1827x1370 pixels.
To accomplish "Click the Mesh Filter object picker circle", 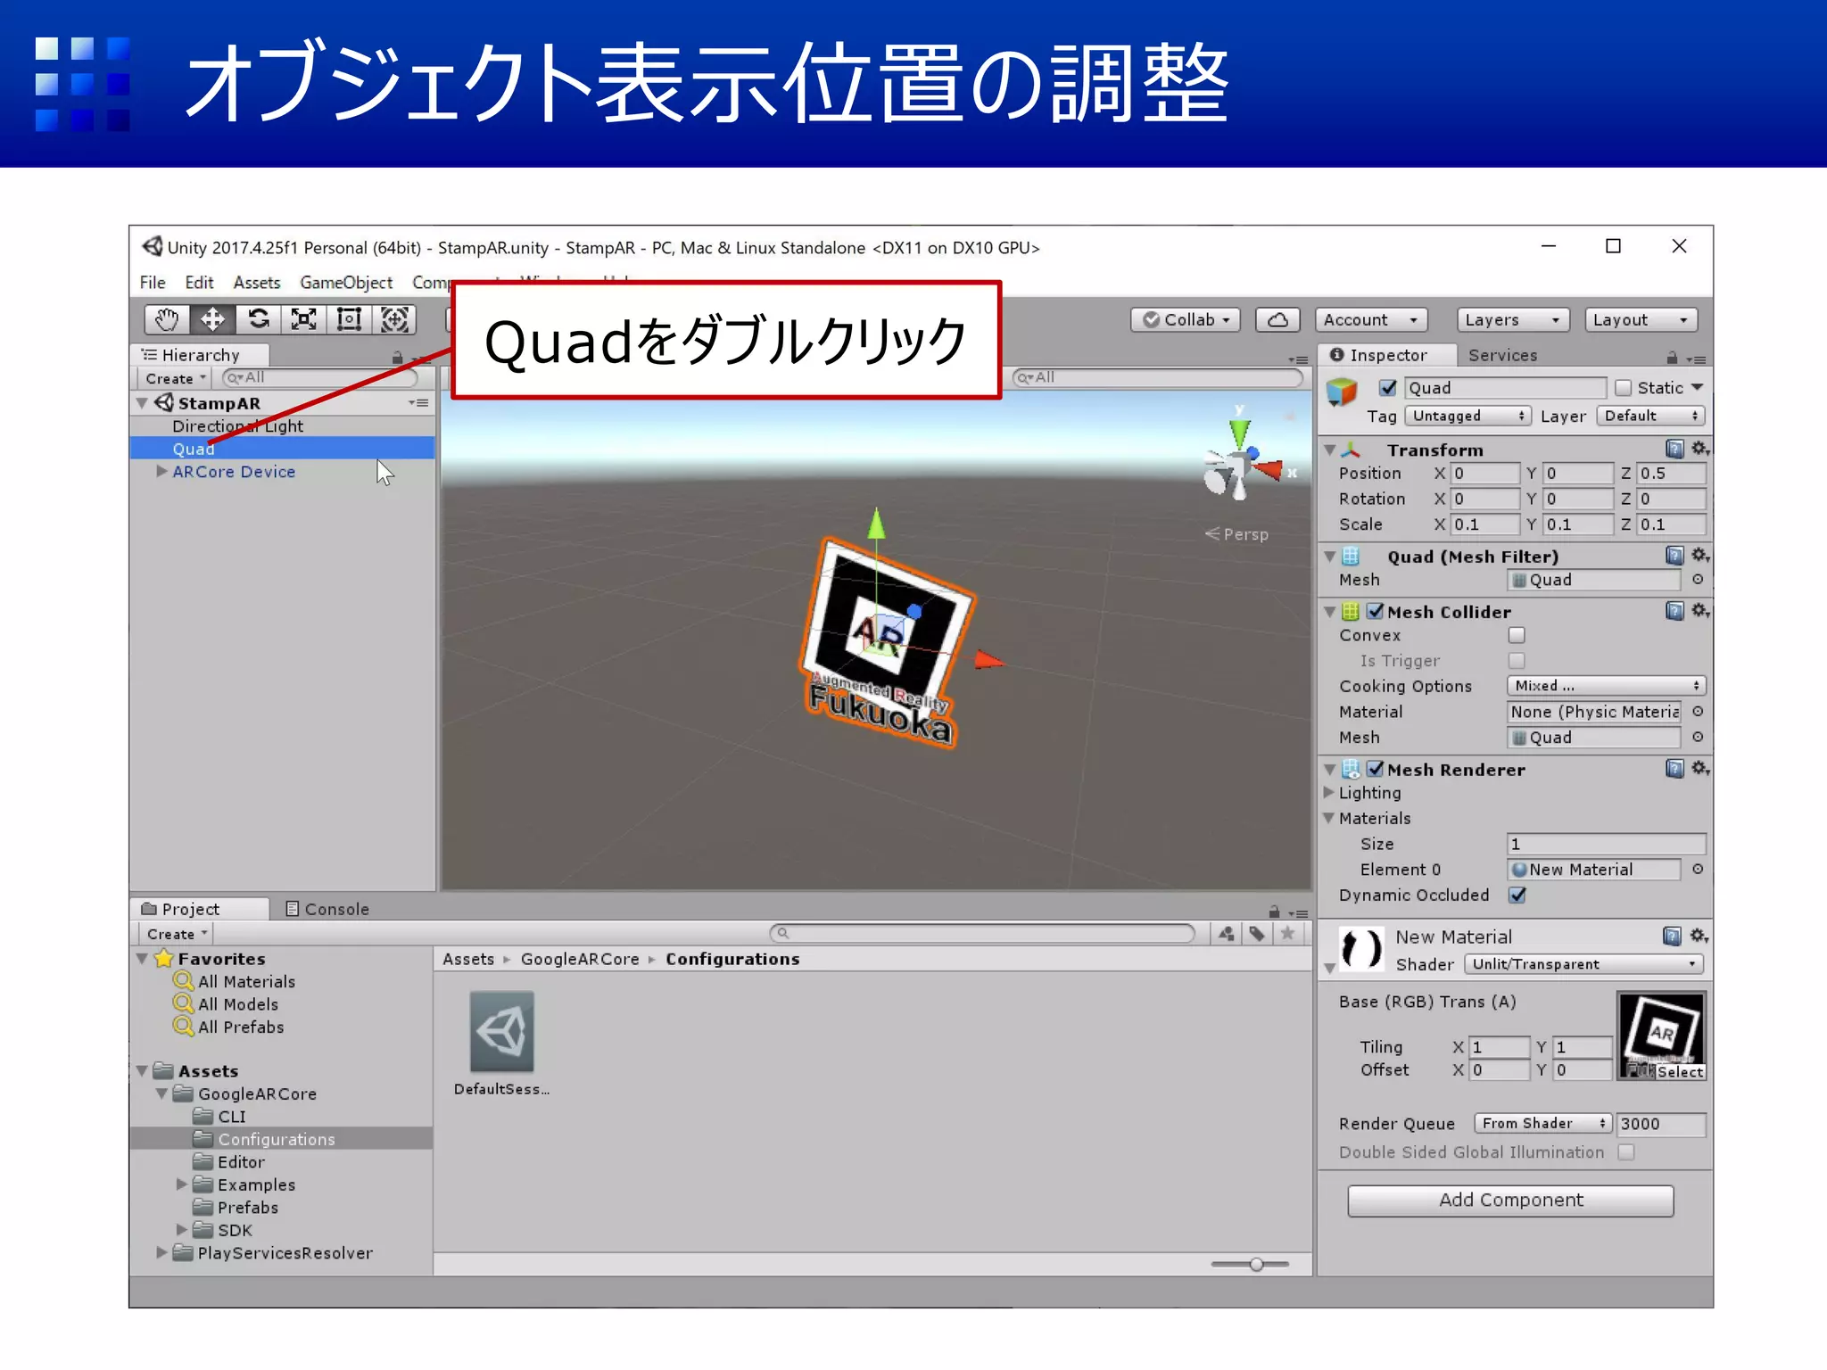I will [x=1698, y=580].
